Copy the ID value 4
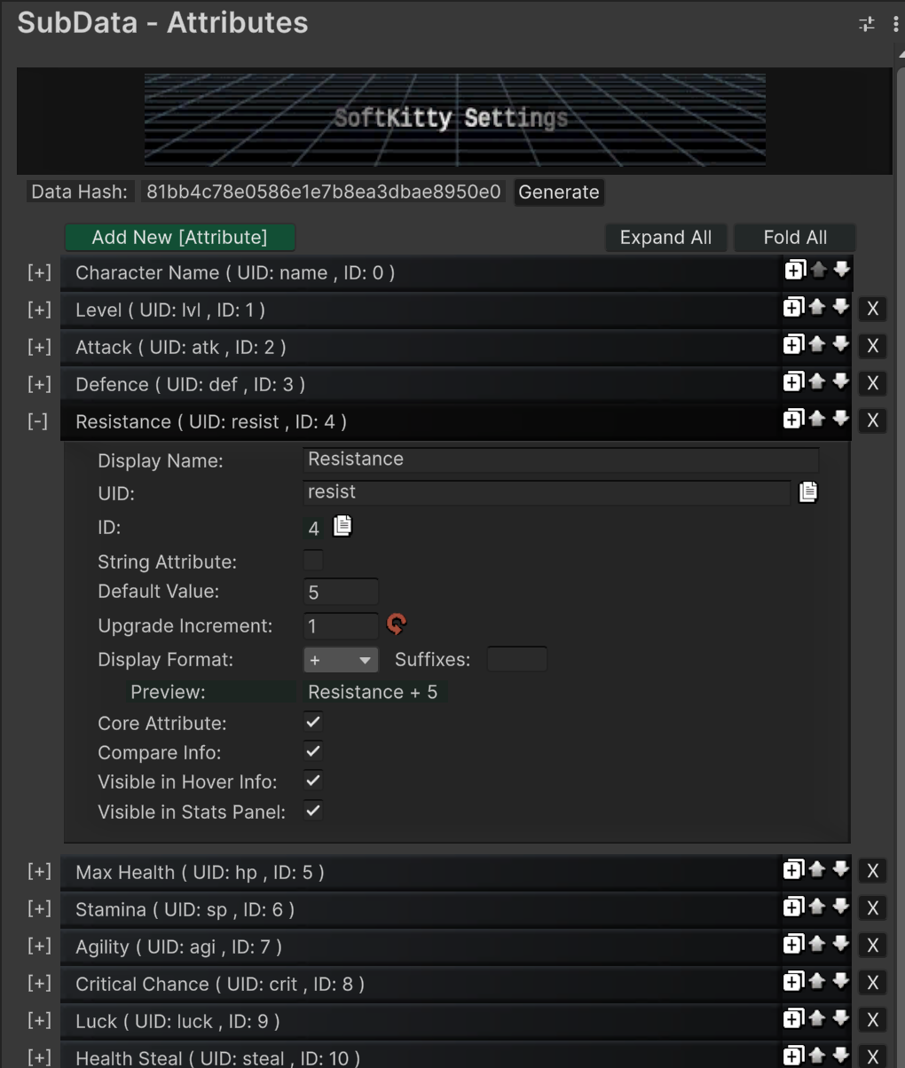905x1068 pixels. pos(342,527)
